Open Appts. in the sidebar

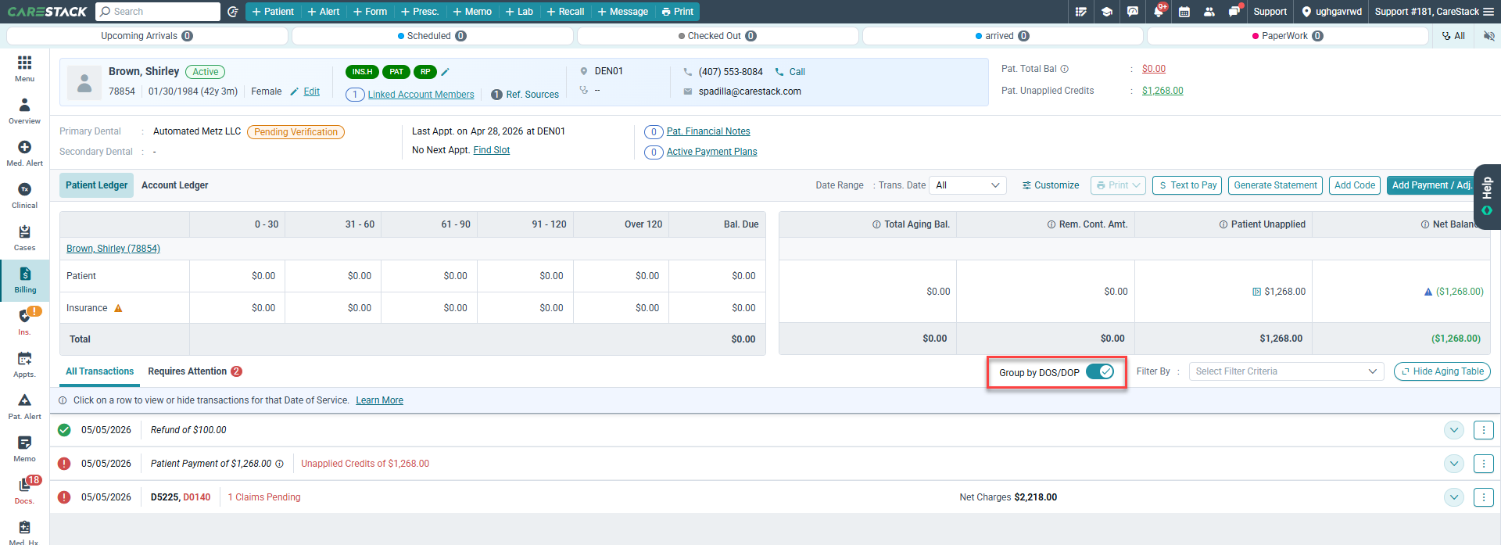(24, 364)
